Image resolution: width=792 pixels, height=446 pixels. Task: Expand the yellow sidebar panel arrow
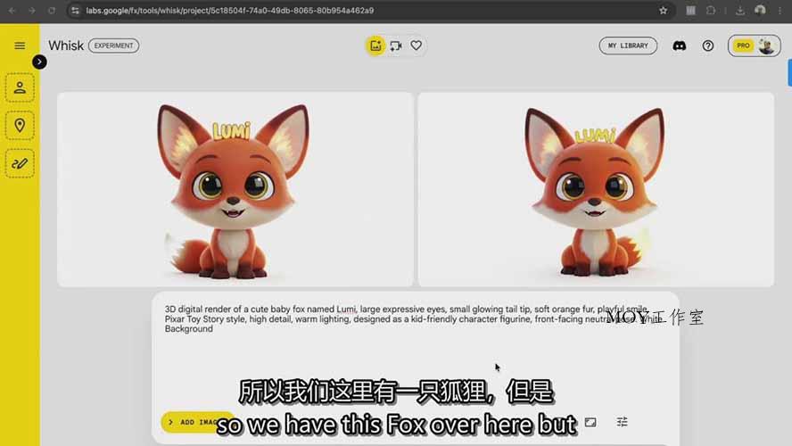click(39, 62)
